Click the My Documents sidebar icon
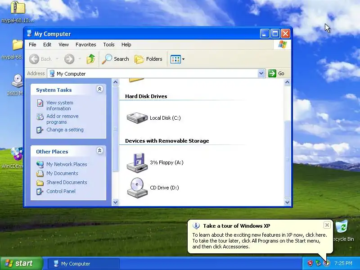 coord(40,173)
